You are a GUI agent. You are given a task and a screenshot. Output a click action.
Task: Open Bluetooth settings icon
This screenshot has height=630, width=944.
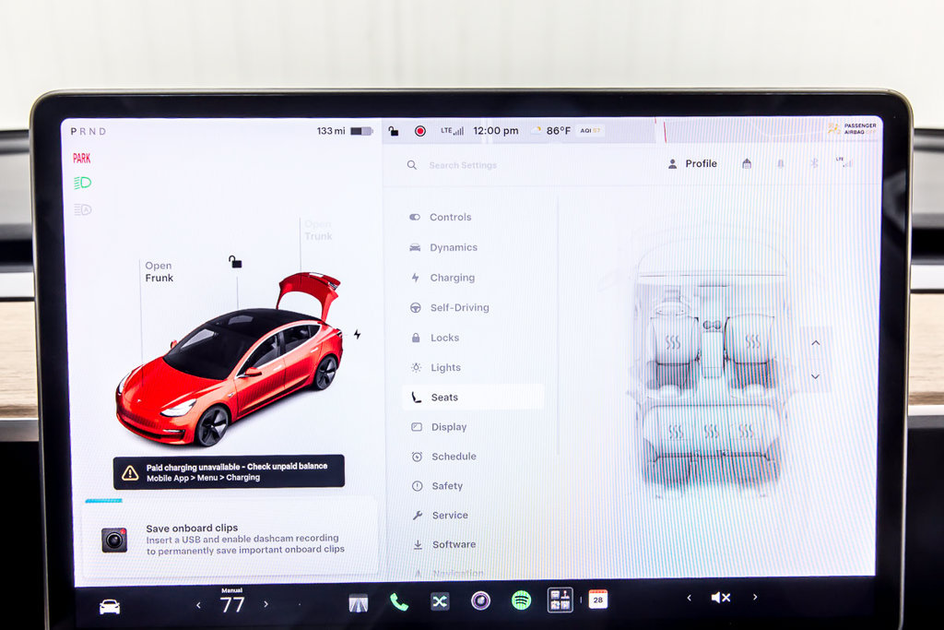(814, 162)
